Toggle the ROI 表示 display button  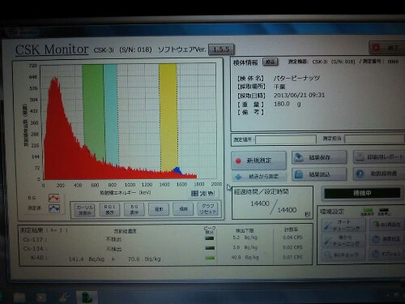(109, 210)
